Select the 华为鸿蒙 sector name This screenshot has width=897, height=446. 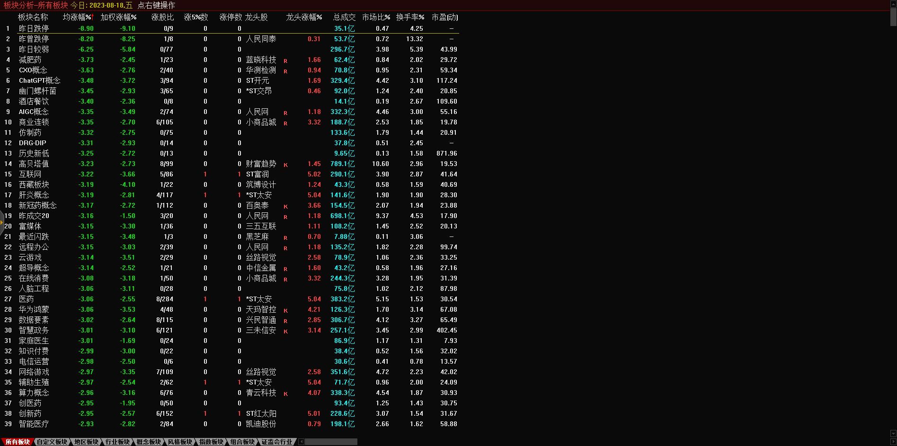click(x=34, y=310)
